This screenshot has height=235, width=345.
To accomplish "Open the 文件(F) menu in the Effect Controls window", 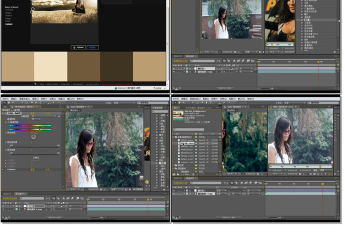I will [5, 99].
